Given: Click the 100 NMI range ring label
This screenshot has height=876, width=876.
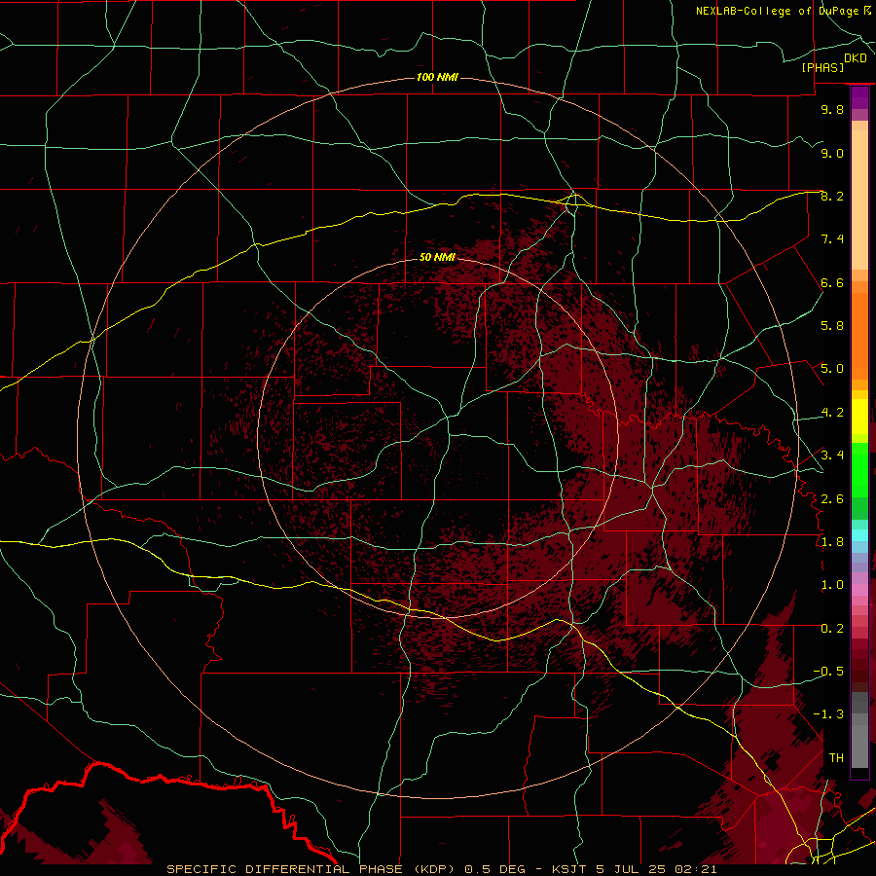Looking at the screenshot, I should (x=437, y=77).
